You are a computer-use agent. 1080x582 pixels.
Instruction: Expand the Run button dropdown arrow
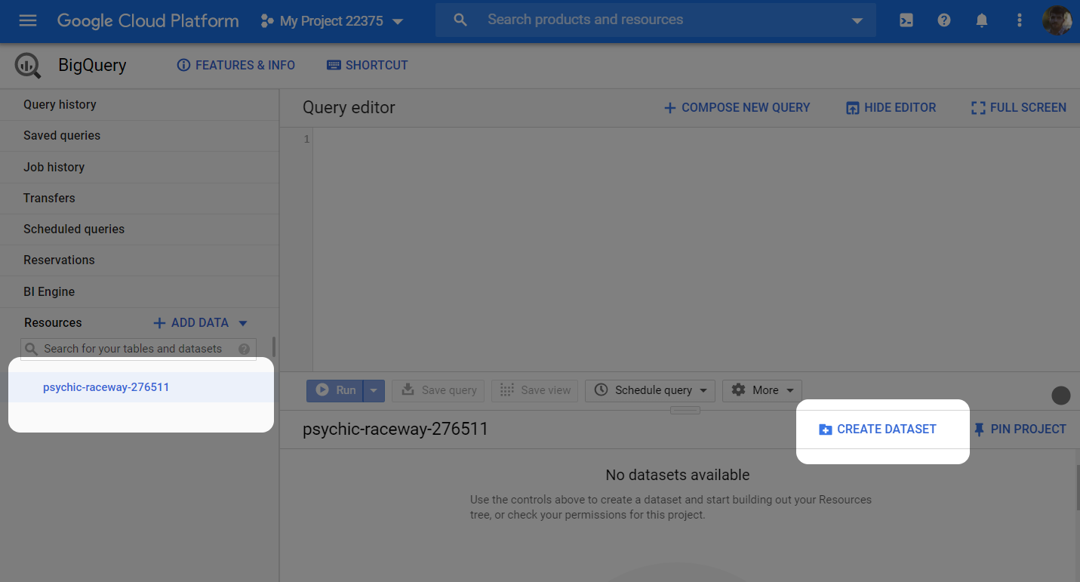tap(374, 390)
